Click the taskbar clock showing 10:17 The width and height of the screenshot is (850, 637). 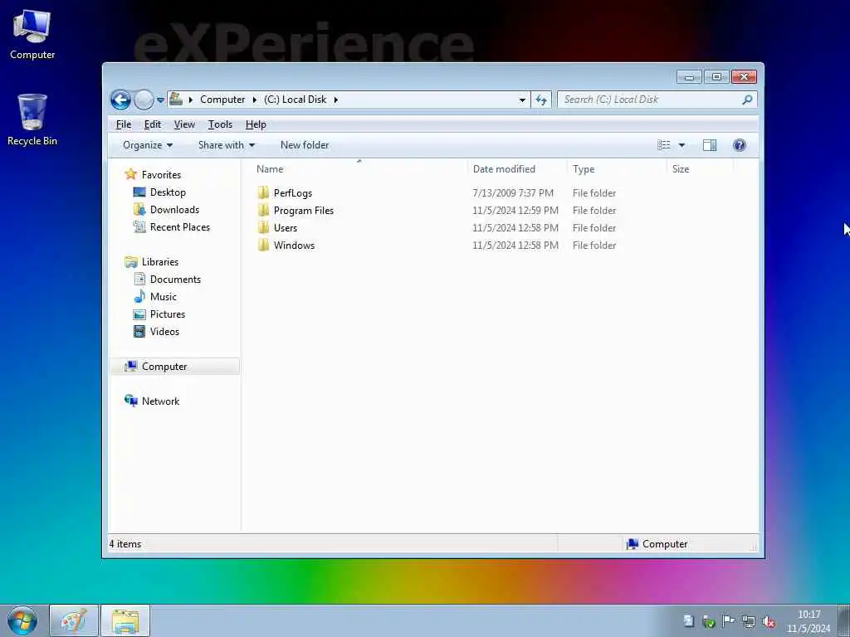(808, 621)
